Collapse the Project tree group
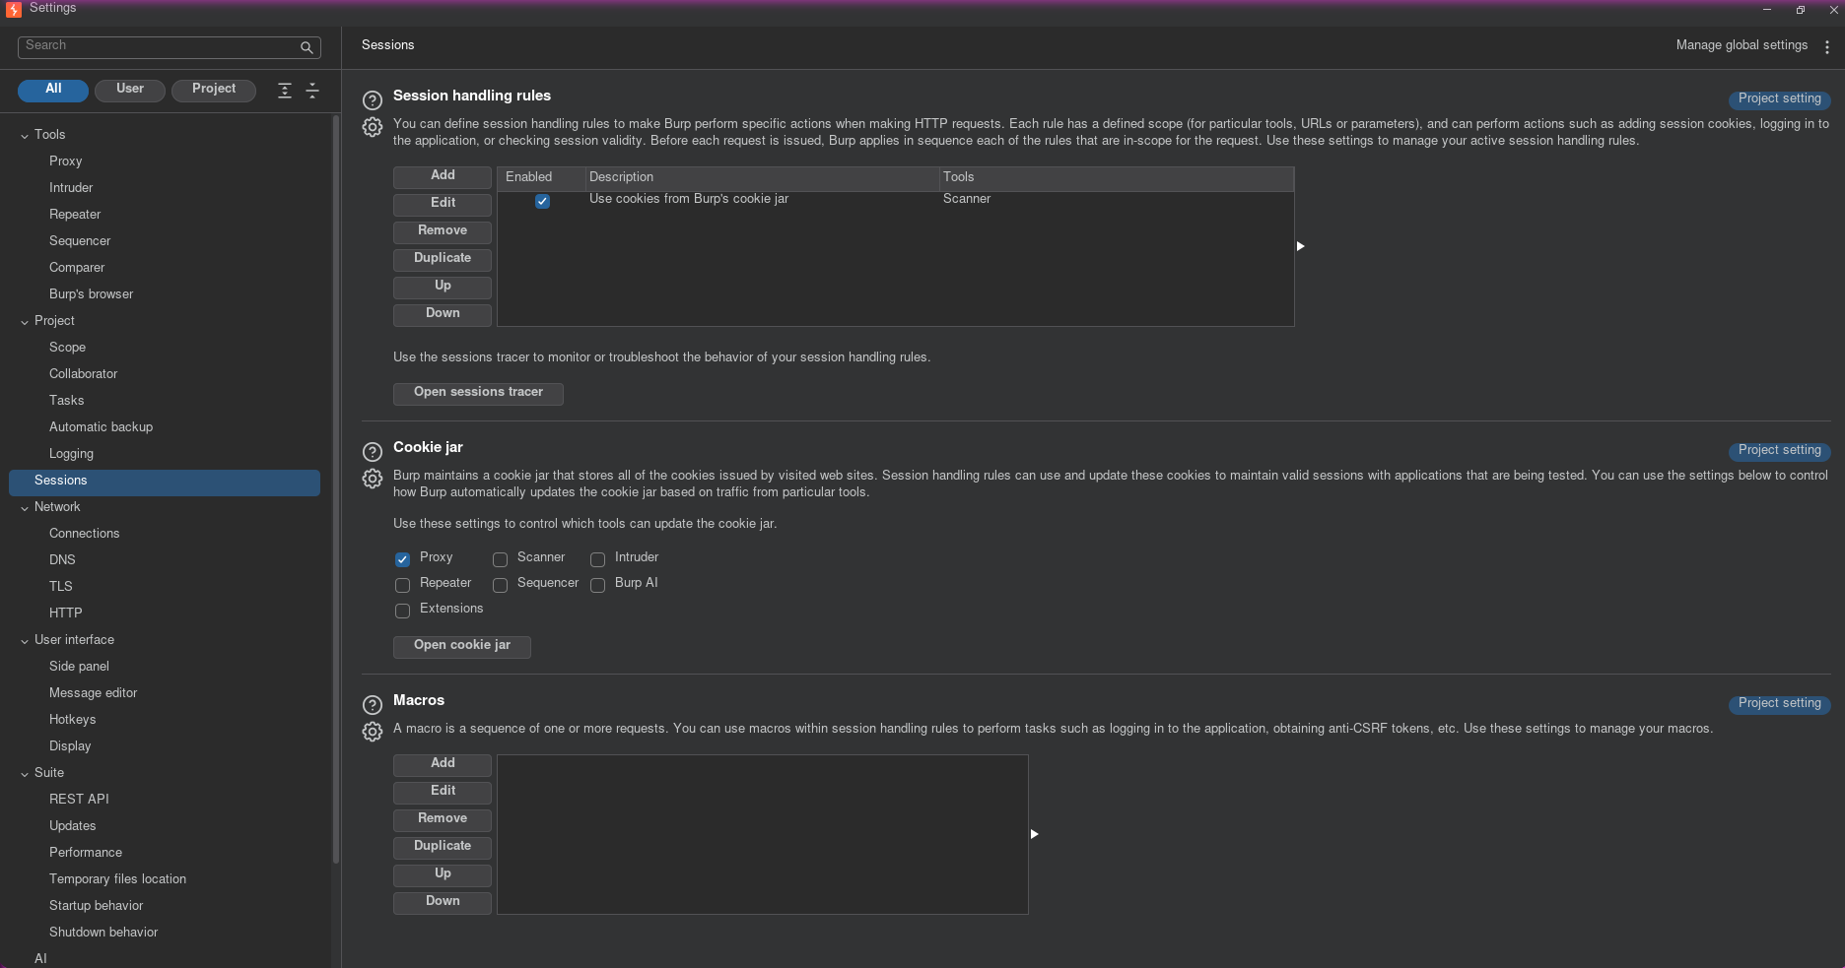 pos(25,322)
